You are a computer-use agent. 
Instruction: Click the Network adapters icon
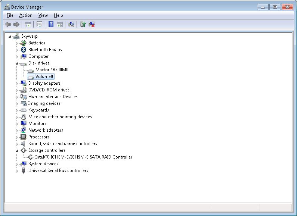24,130
